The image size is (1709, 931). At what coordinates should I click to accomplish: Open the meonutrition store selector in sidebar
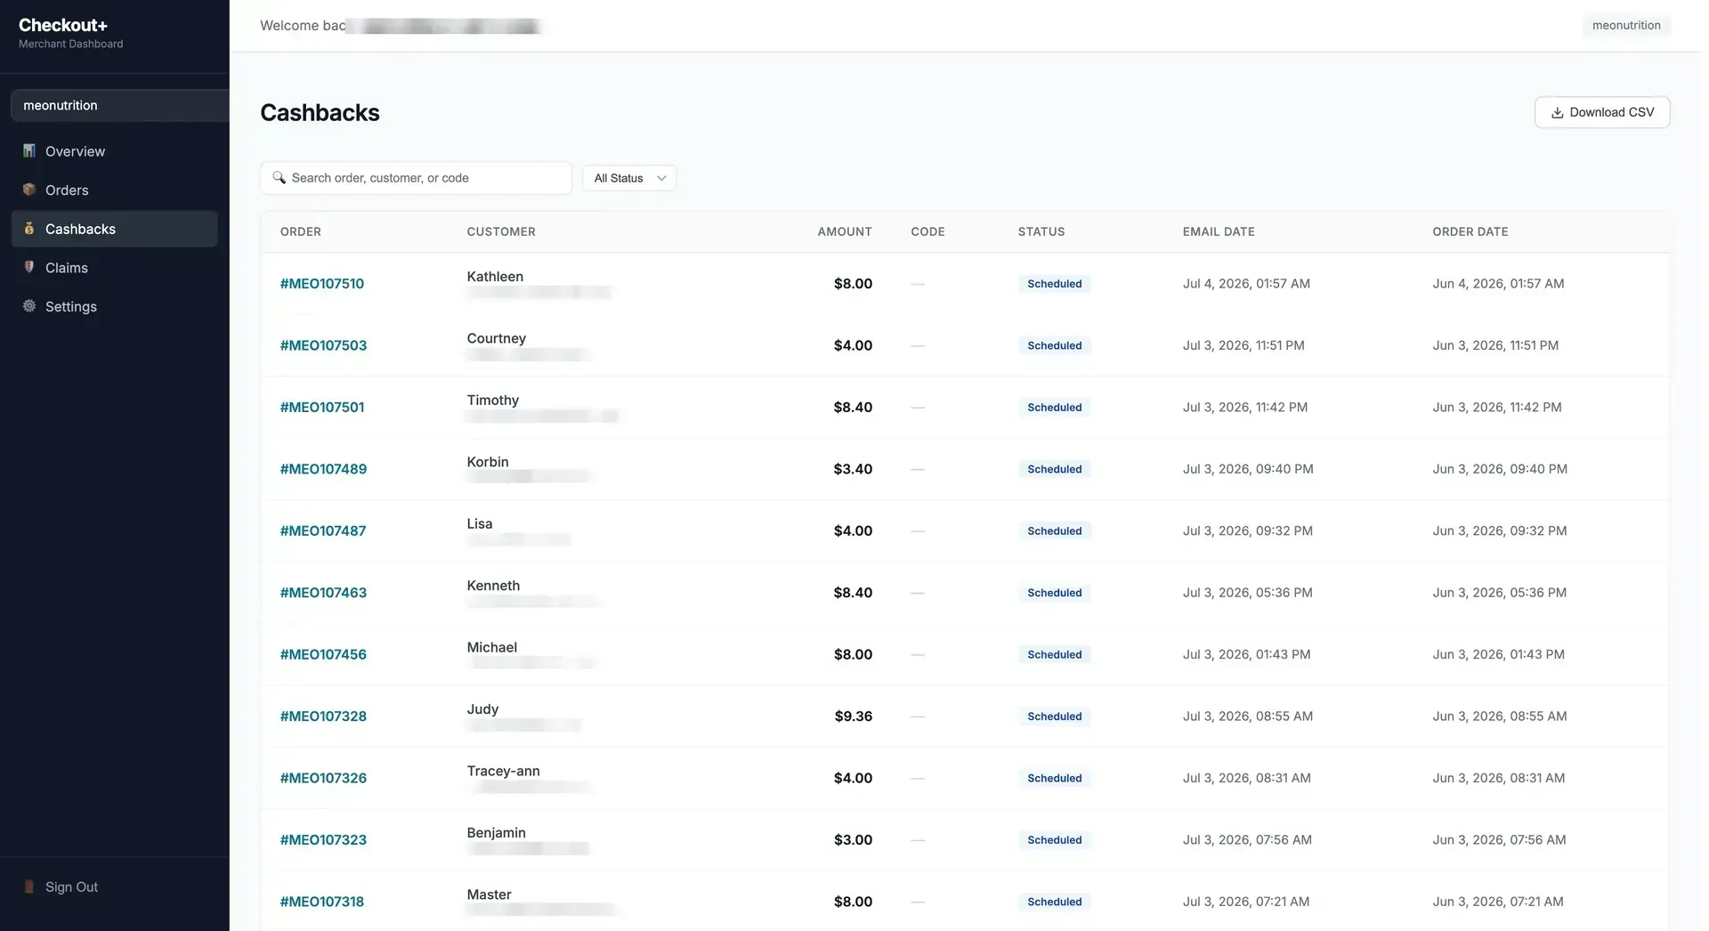tap(119, 105)
